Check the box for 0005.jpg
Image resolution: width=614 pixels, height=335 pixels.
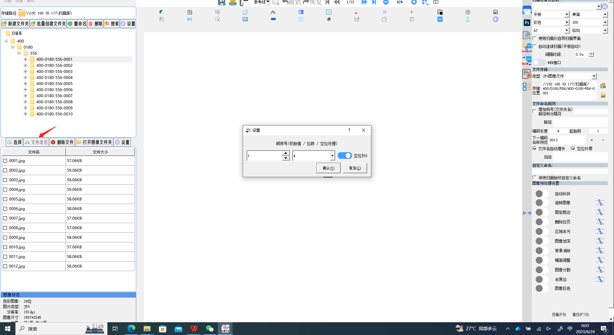click(5, 199)
